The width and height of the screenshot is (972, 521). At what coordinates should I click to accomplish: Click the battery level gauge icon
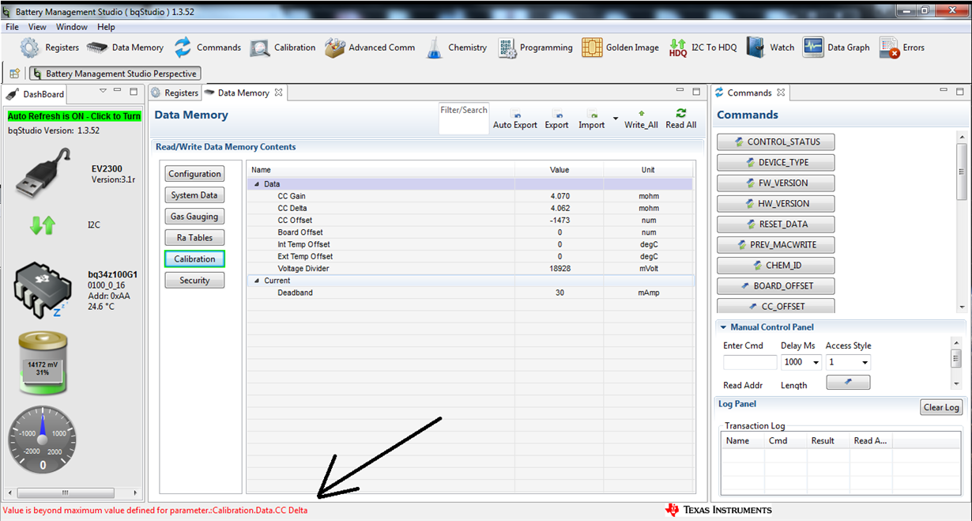pos(43,364)
